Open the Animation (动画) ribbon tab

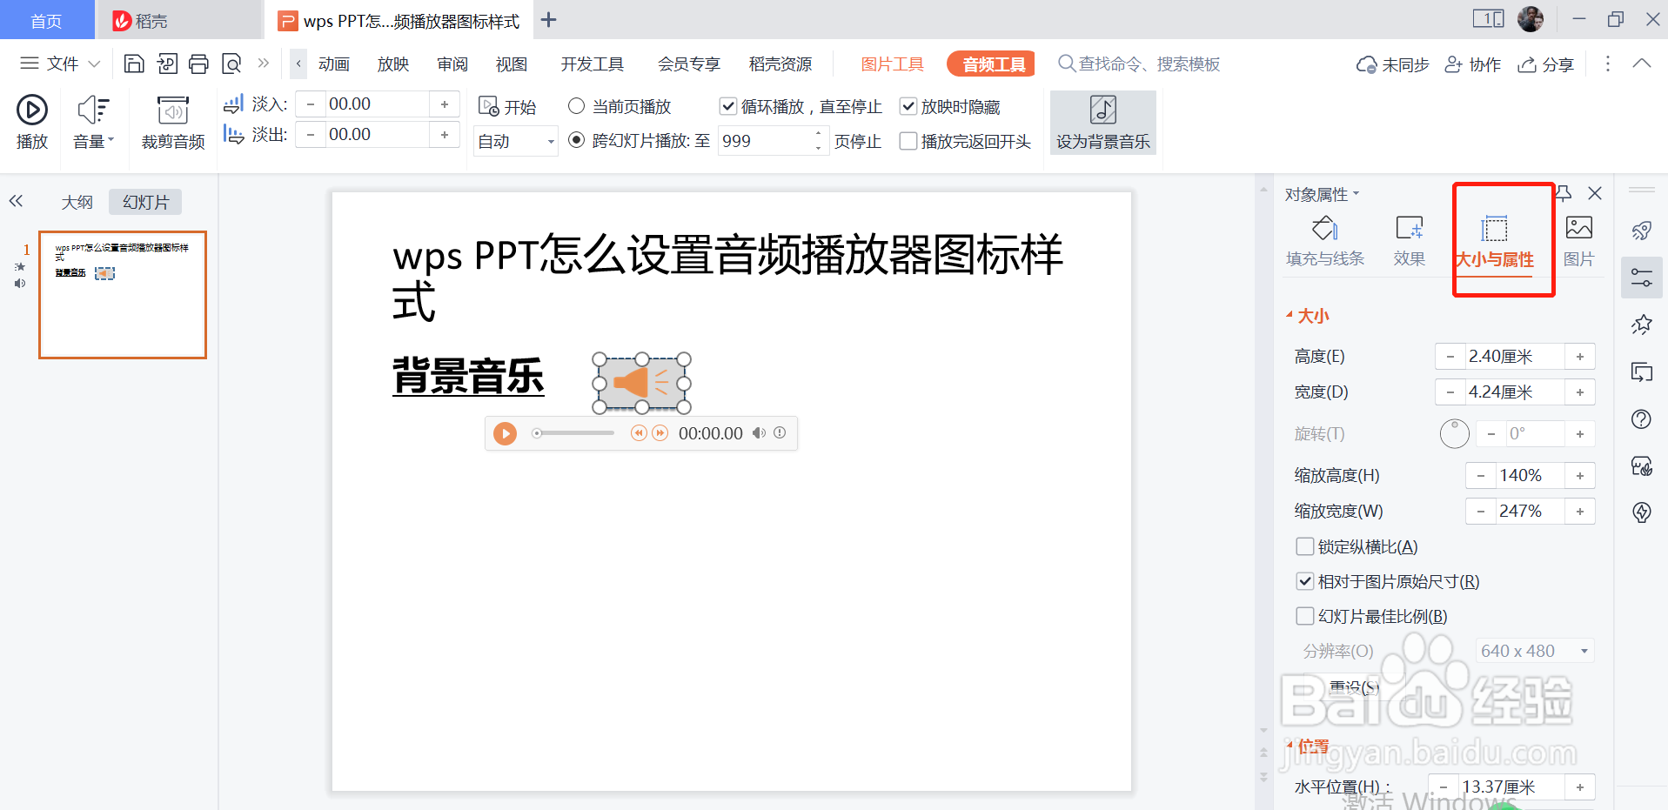pyautogui.click(x=334, y=64)
